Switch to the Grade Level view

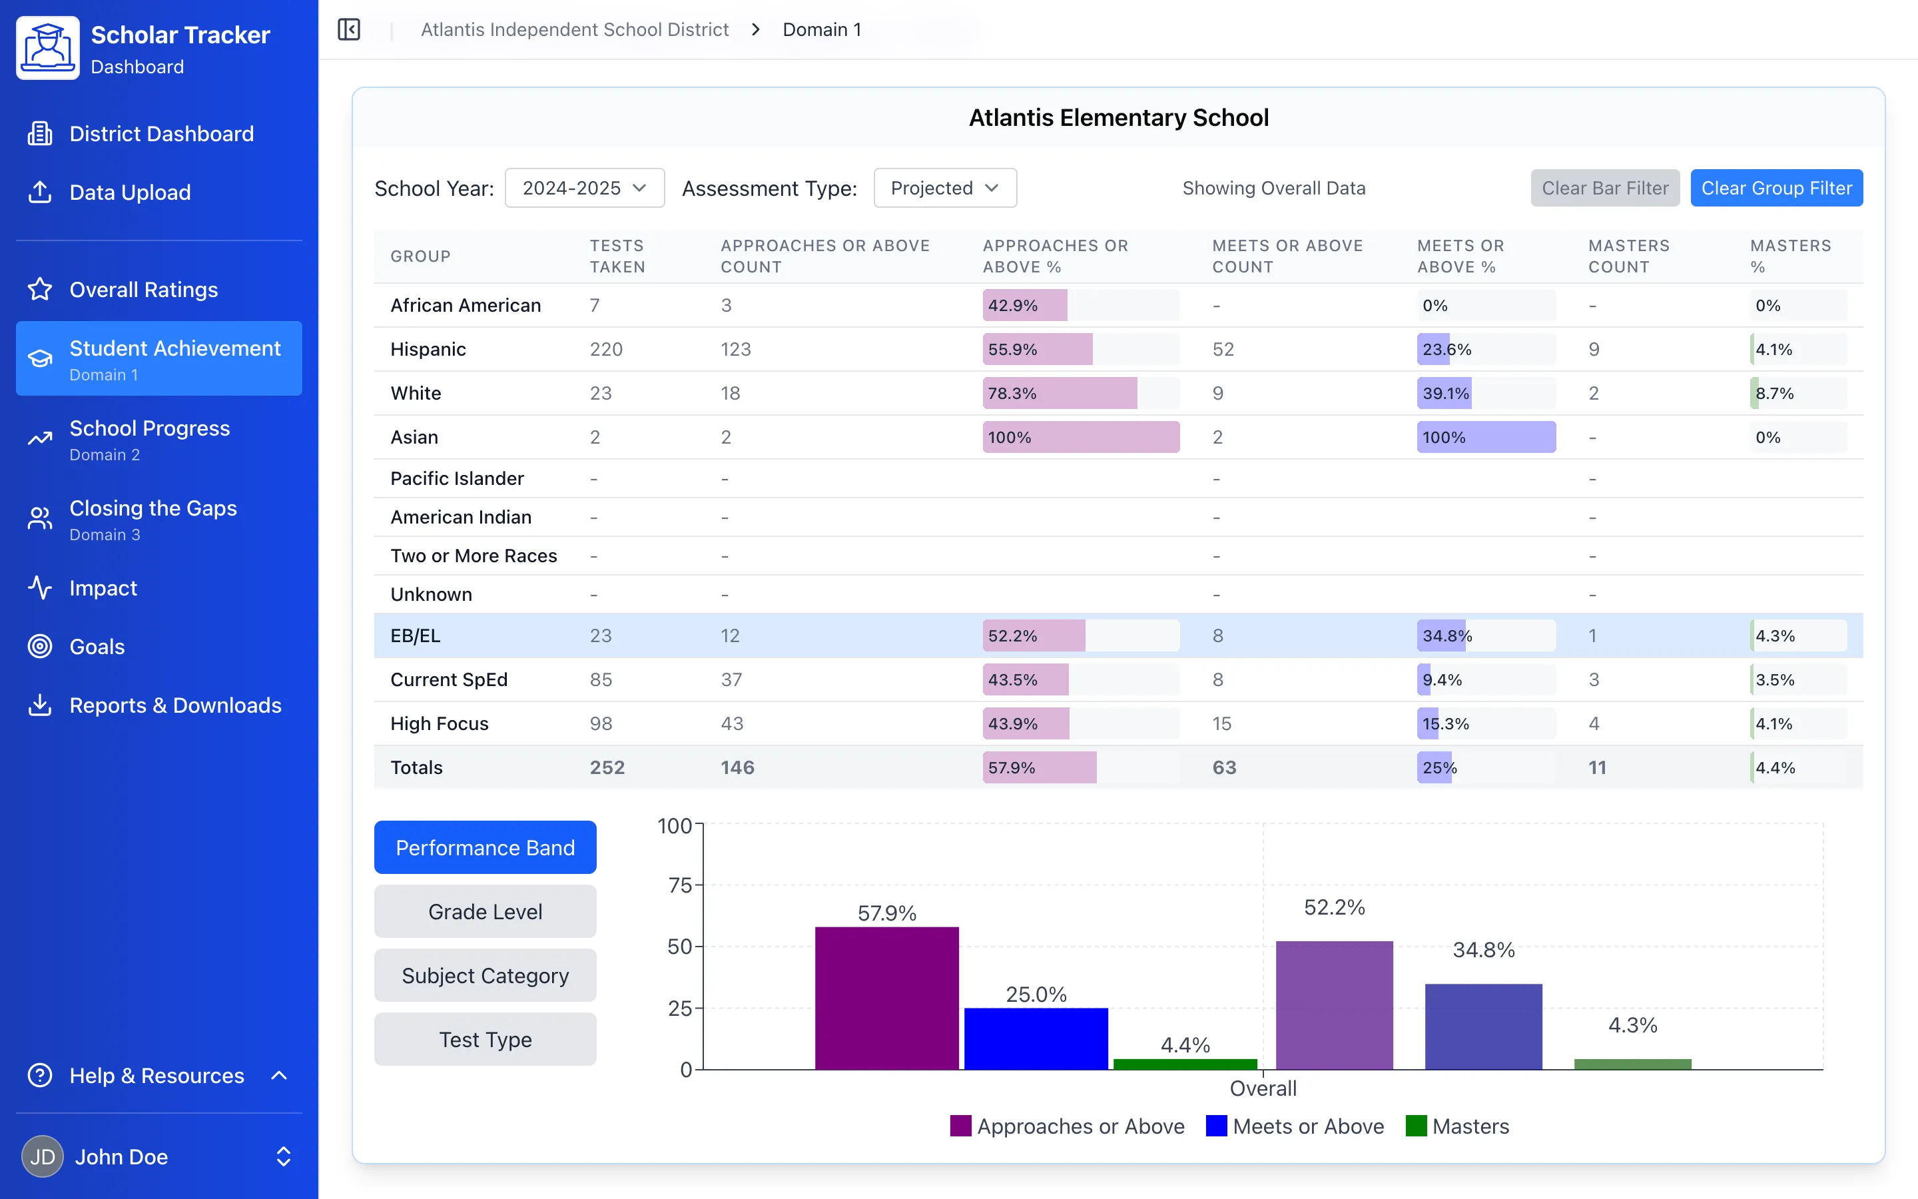484,911
